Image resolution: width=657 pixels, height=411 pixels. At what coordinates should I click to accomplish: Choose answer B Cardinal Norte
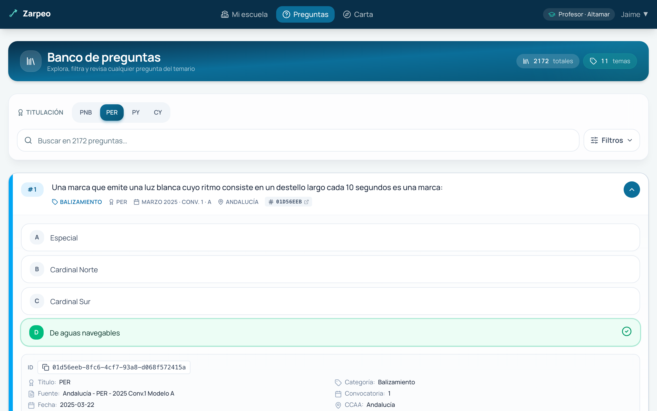tap(330, 269)
